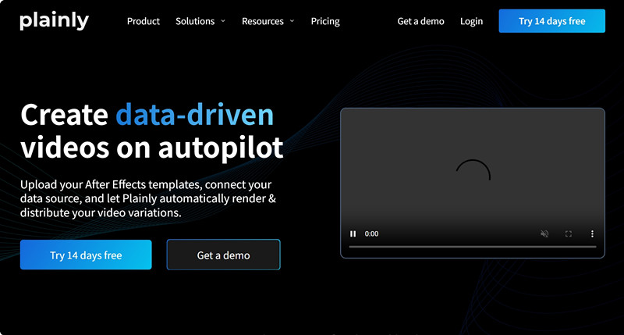Expand the Solutions dropdown chevron

click(223, 21)
